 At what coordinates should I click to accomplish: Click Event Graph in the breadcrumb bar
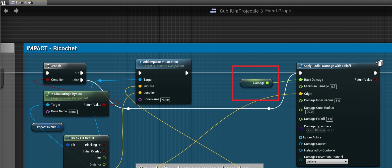278,11
